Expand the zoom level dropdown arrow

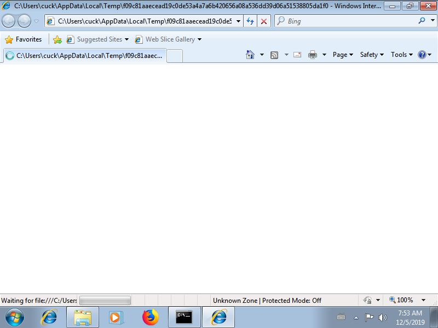pyautogui.click(x=423, y=300)
